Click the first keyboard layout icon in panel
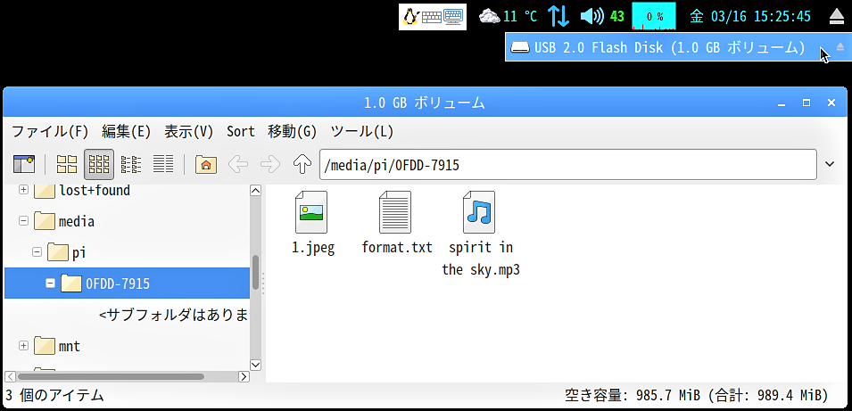This screenshot has height=411, width=852. 432,17
